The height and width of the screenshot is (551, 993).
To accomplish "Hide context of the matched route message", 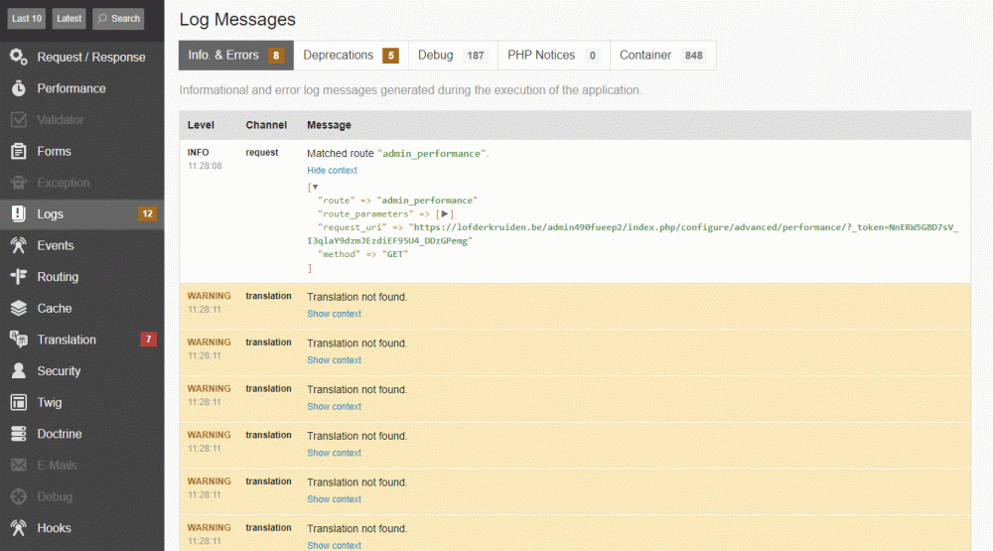I will click(x=332, y=171).
